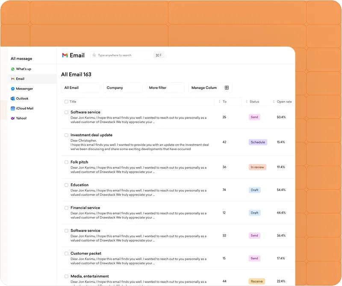The width and height of the screenshot is (342, 286).
Task: Open the More filter dropdown
Action: [x=165, y=88]
